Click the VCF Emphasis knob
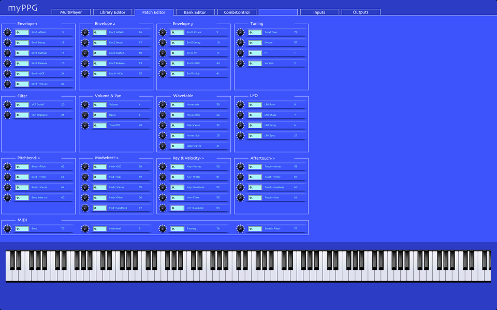 [7, 115]
